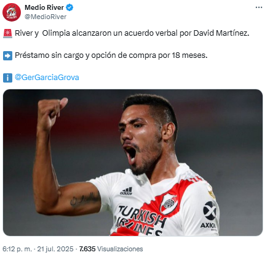Screen dimensions: 270x255
Task: Click the 6:12 p. m. timestamp
Action: coord(17,249)
